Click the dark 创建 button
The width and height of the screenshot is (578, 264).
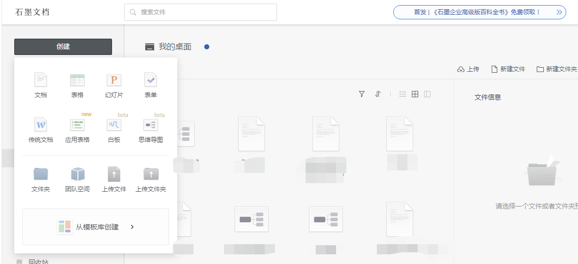click(63, 47)
